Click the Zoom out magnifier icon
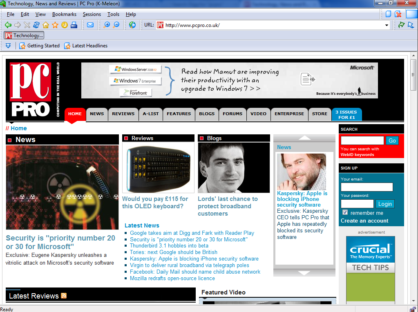The height and width of the screenshot is (312, 418). (116, 25)
